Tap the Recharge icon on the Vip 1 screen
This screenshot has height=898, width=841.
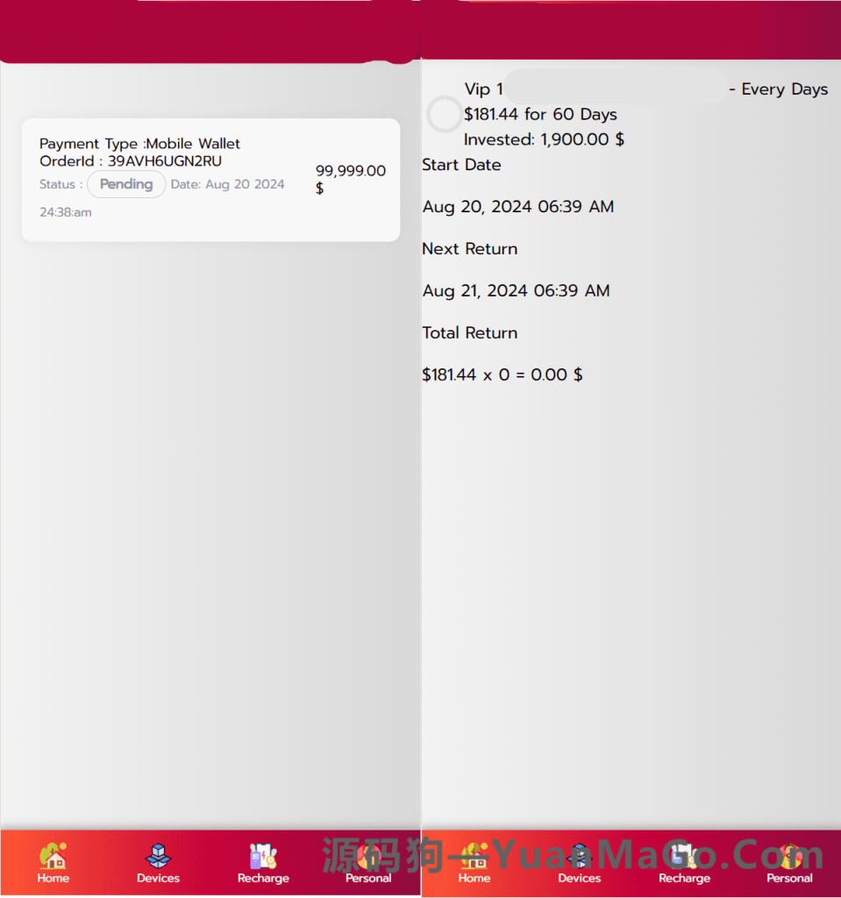[x=684, y=856]
